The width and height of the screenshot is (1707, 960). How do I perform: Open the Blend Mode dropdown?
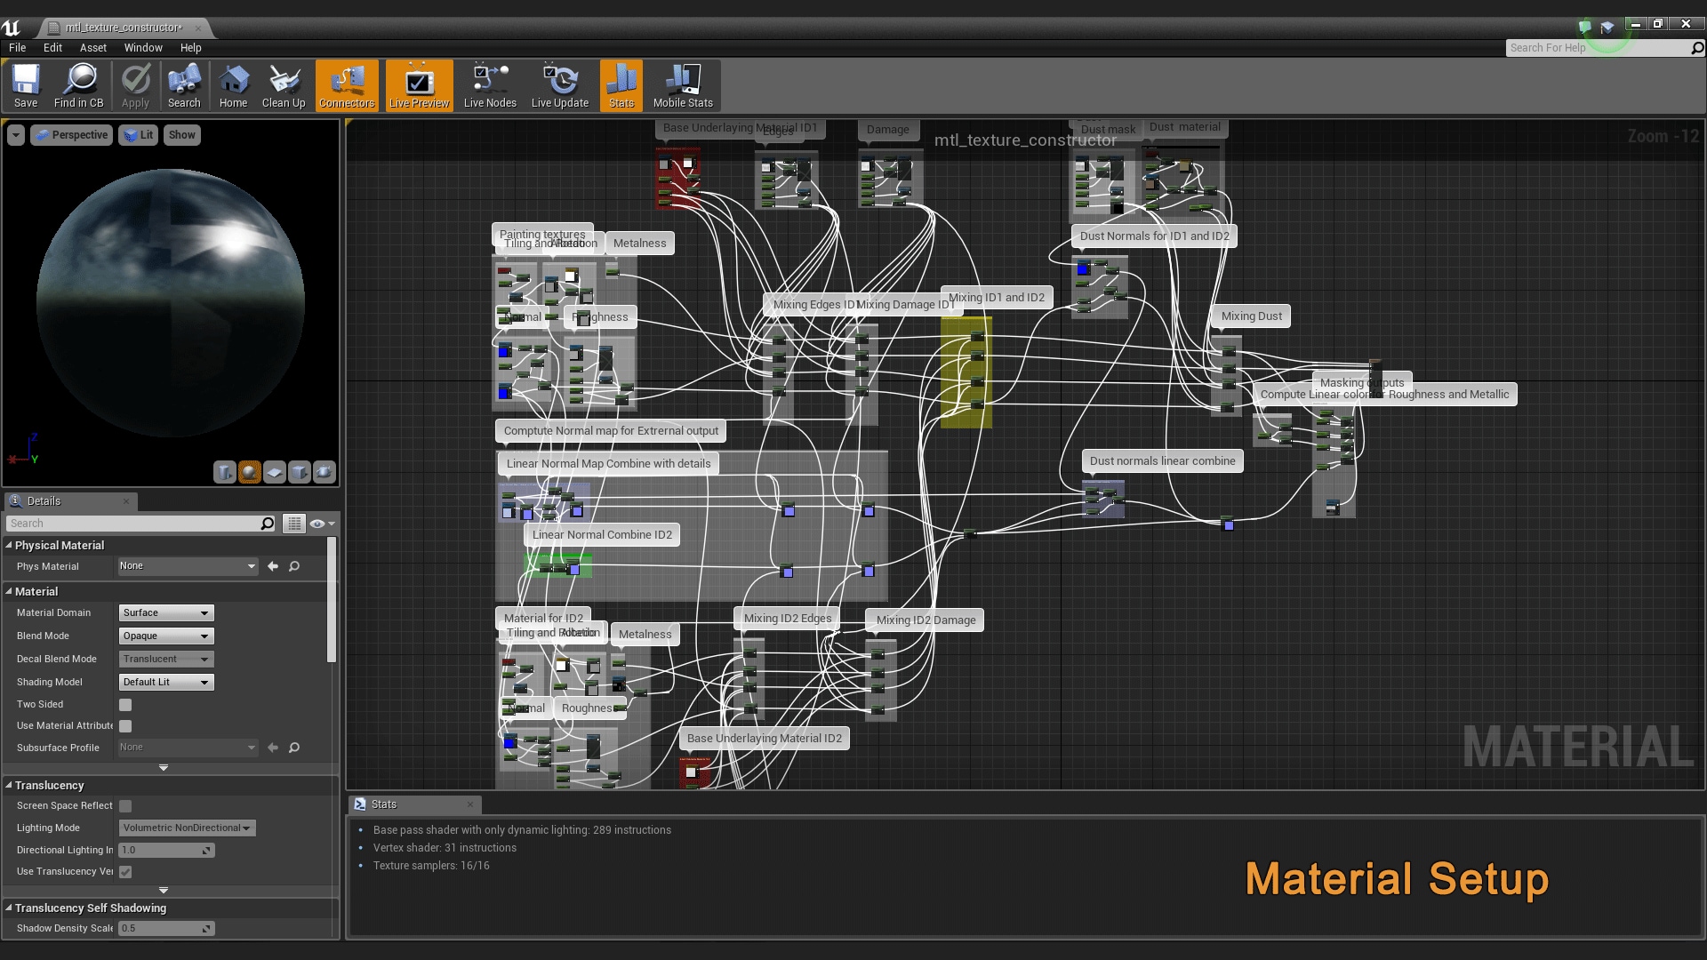(165, 636)
